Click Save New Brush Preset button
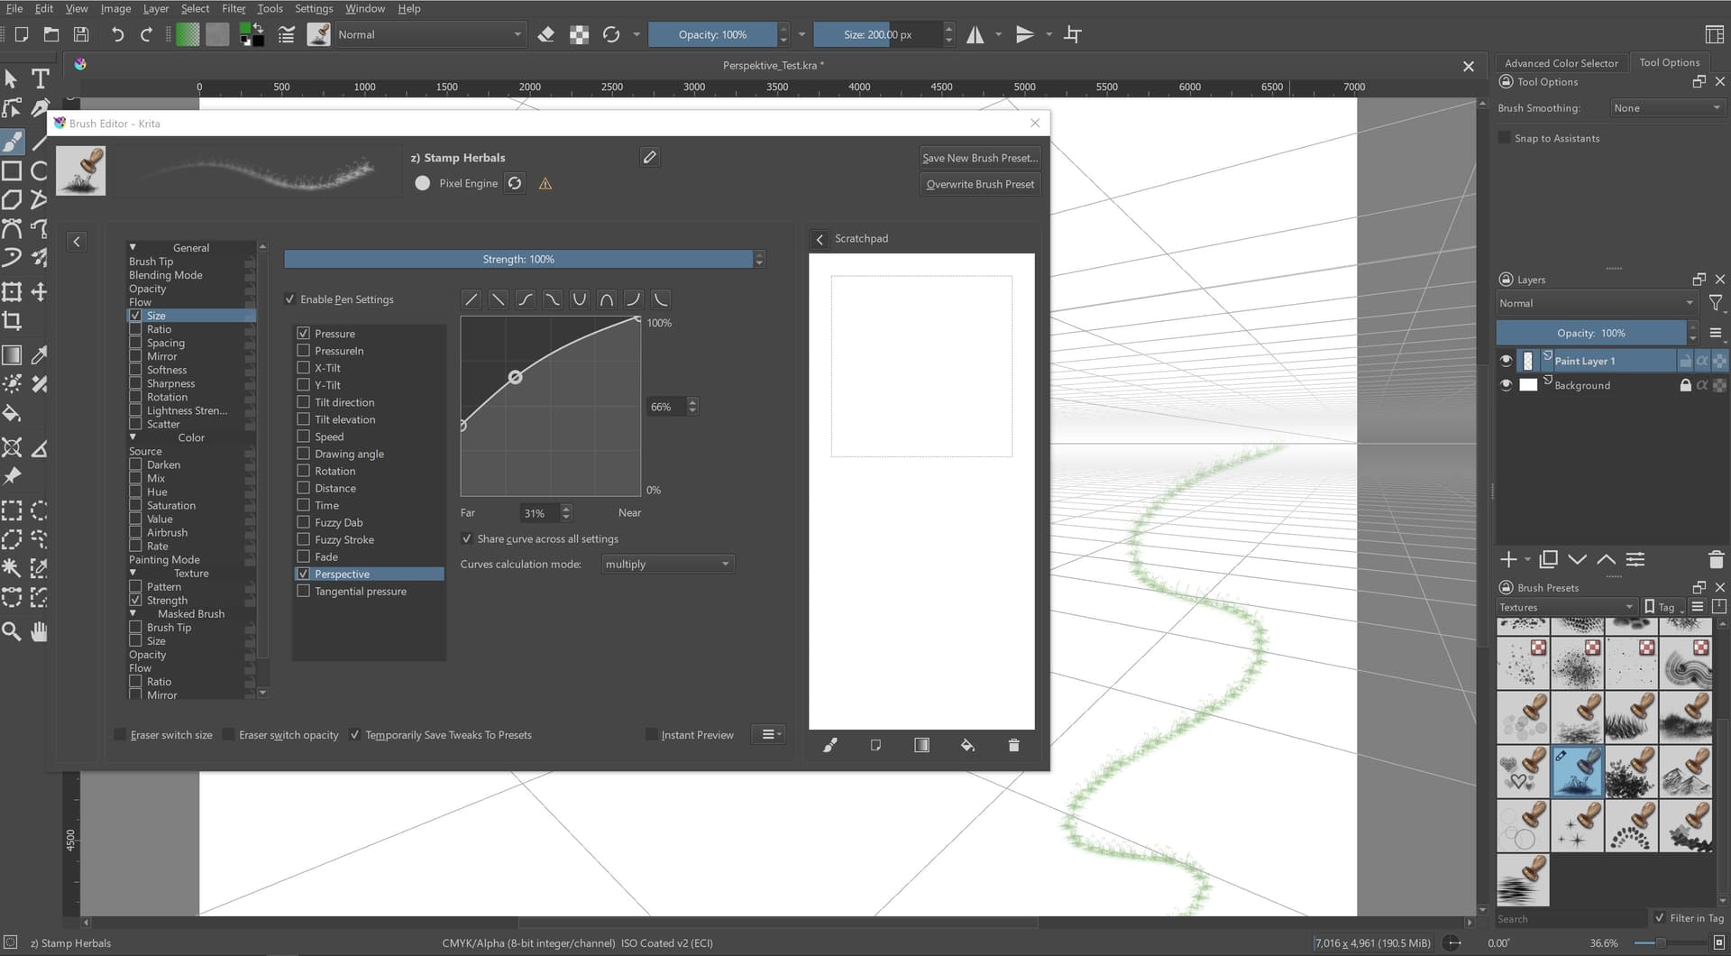 click(x=979, y=158)
